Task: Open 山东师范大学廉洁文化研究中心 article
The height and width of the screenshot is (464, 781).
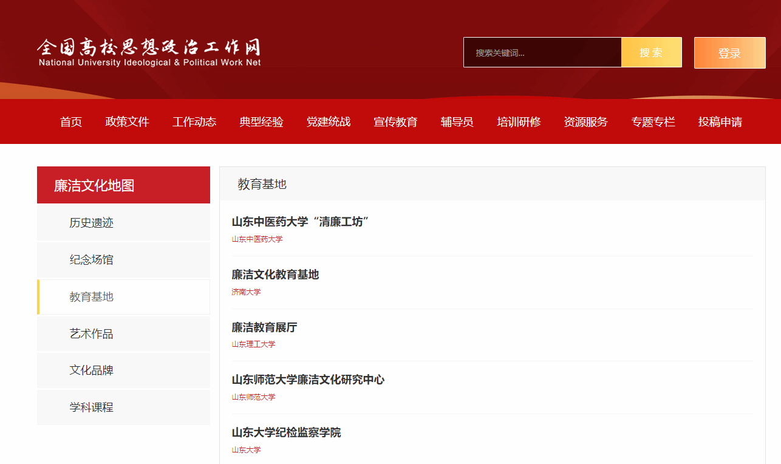Action: pos(308,380)
